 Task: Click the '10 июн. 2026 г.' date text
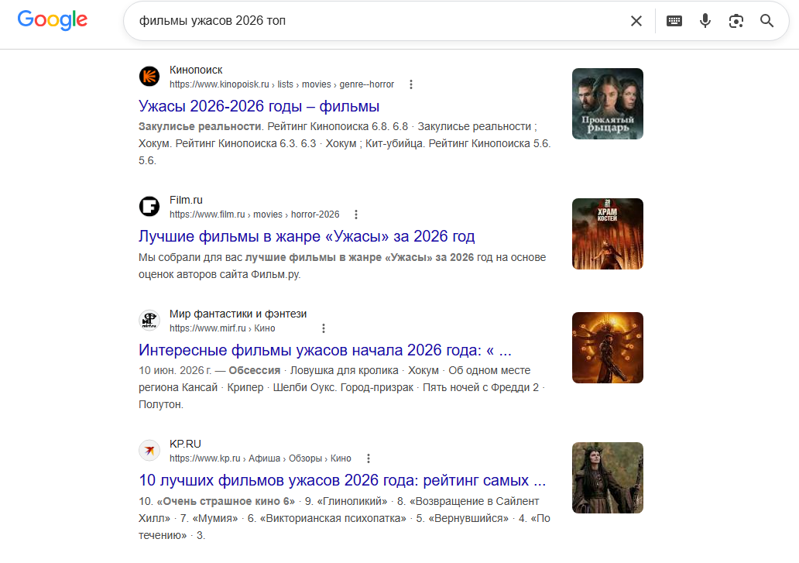point(175,370)
